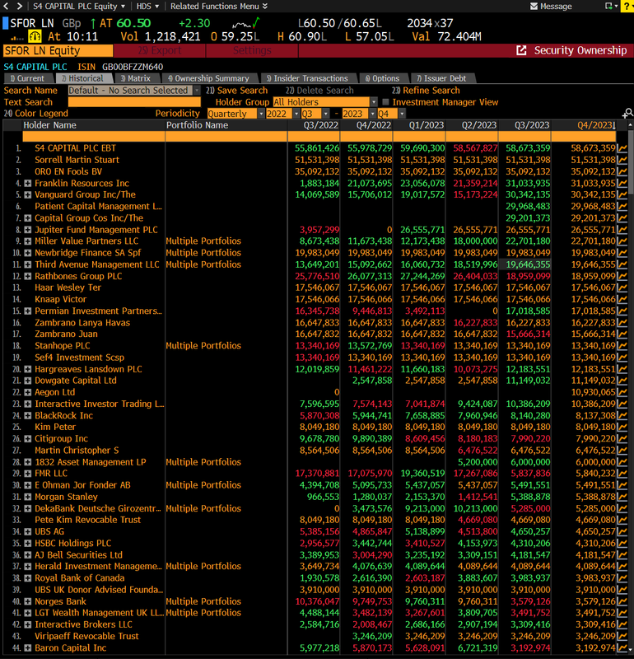Image resolution: width=634 pixels, height=659 pixels.
Task: Switch to the Insider Transactions tab
Action: tap(309, 78)
